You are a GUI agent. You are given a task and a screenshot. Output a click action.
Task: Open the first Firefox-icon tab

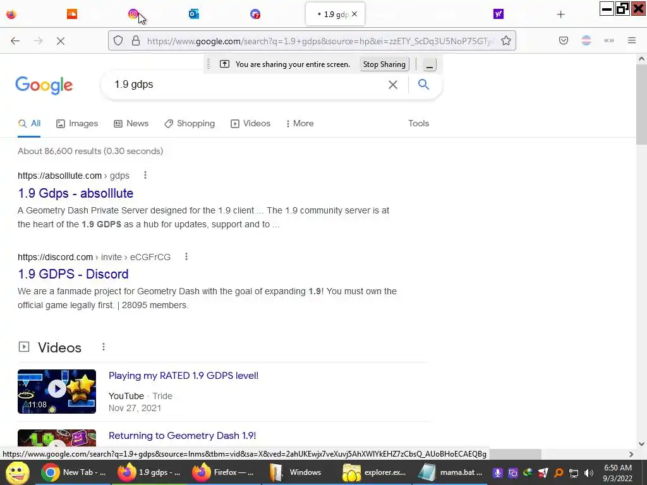11,14
